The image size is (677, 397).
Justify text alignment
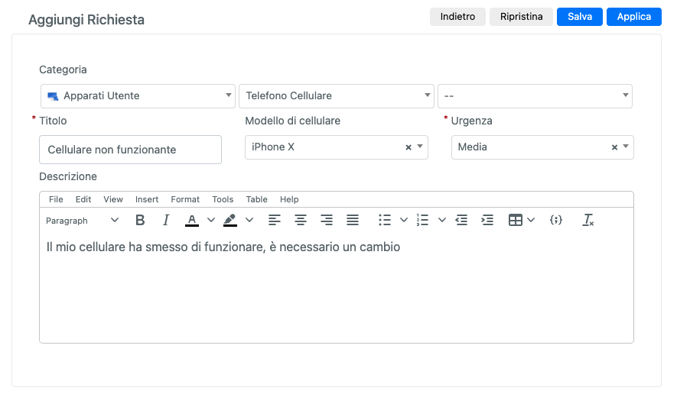click(353, 221)
